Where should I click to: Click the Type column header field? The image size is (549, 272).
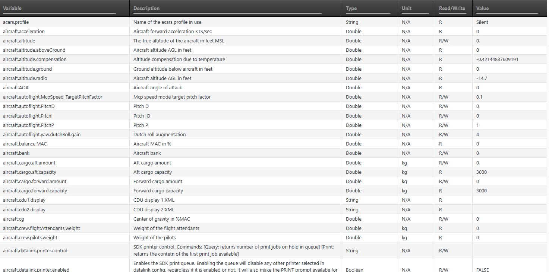[x=367, y=9]
